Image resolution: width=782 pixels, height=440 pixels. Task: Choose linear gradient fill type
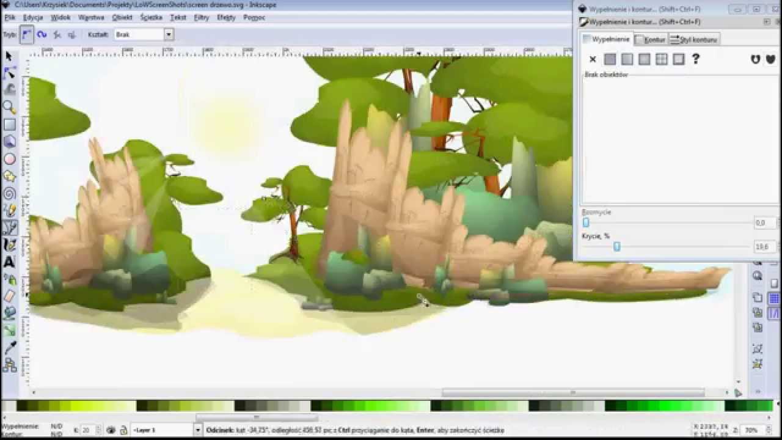coord(627,59)
